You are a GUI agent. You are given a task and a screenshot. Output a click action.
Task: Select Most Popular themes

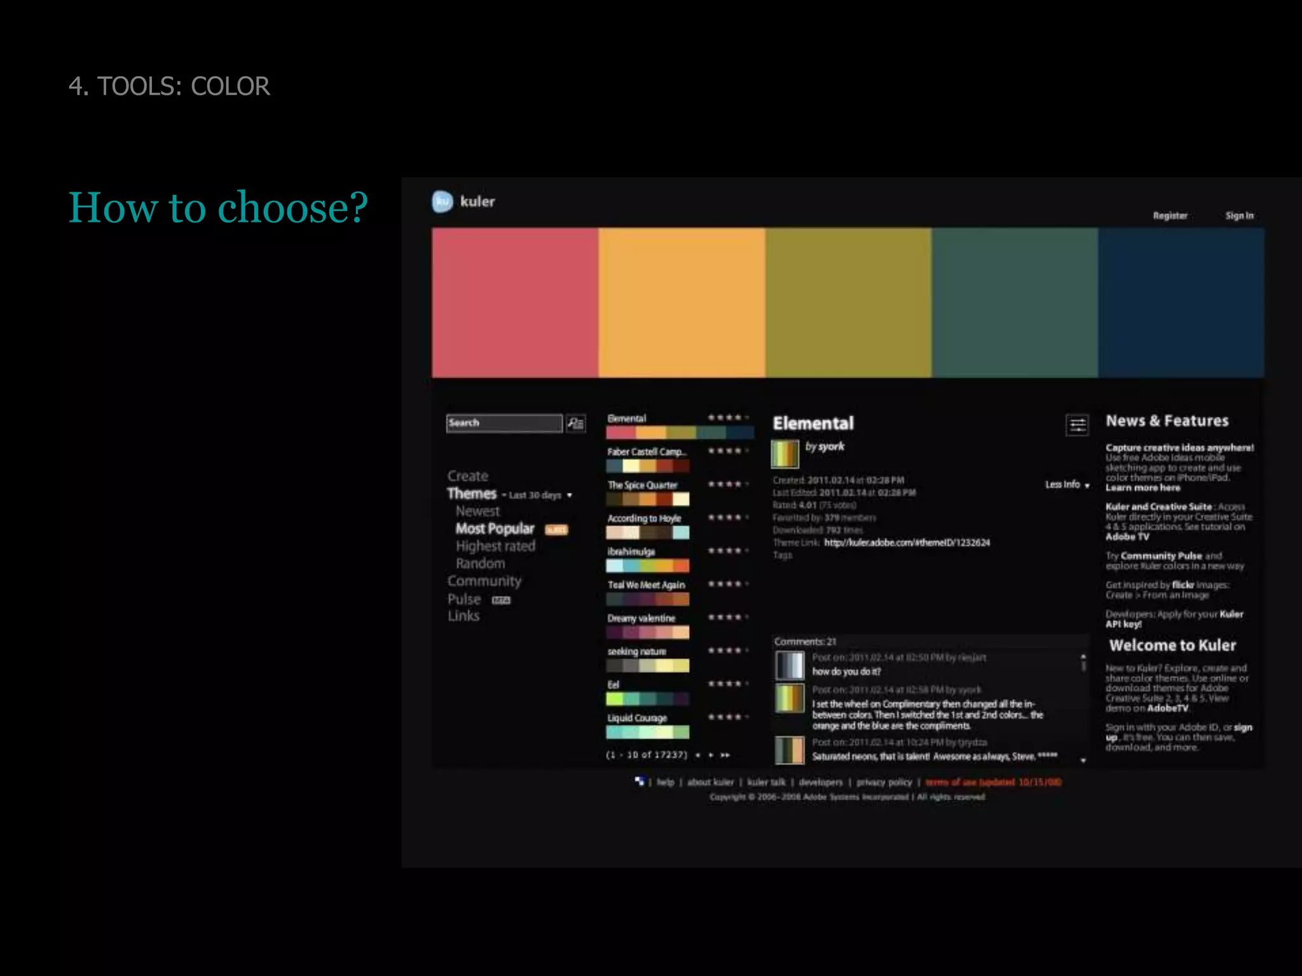(495, 529)
